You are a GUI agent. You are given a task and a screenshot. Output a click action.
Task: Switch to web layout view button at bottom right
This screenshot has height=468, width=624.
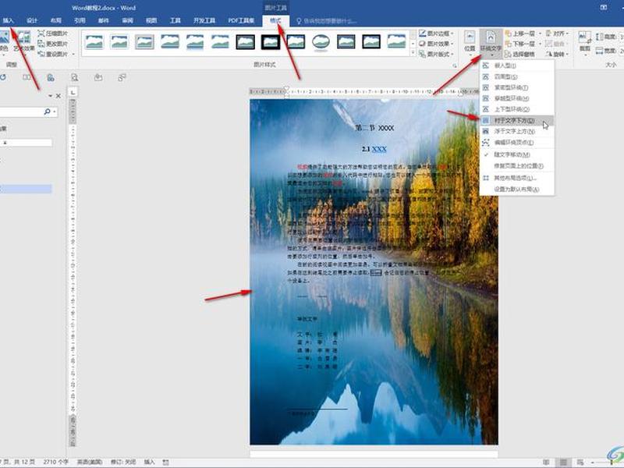580,463
